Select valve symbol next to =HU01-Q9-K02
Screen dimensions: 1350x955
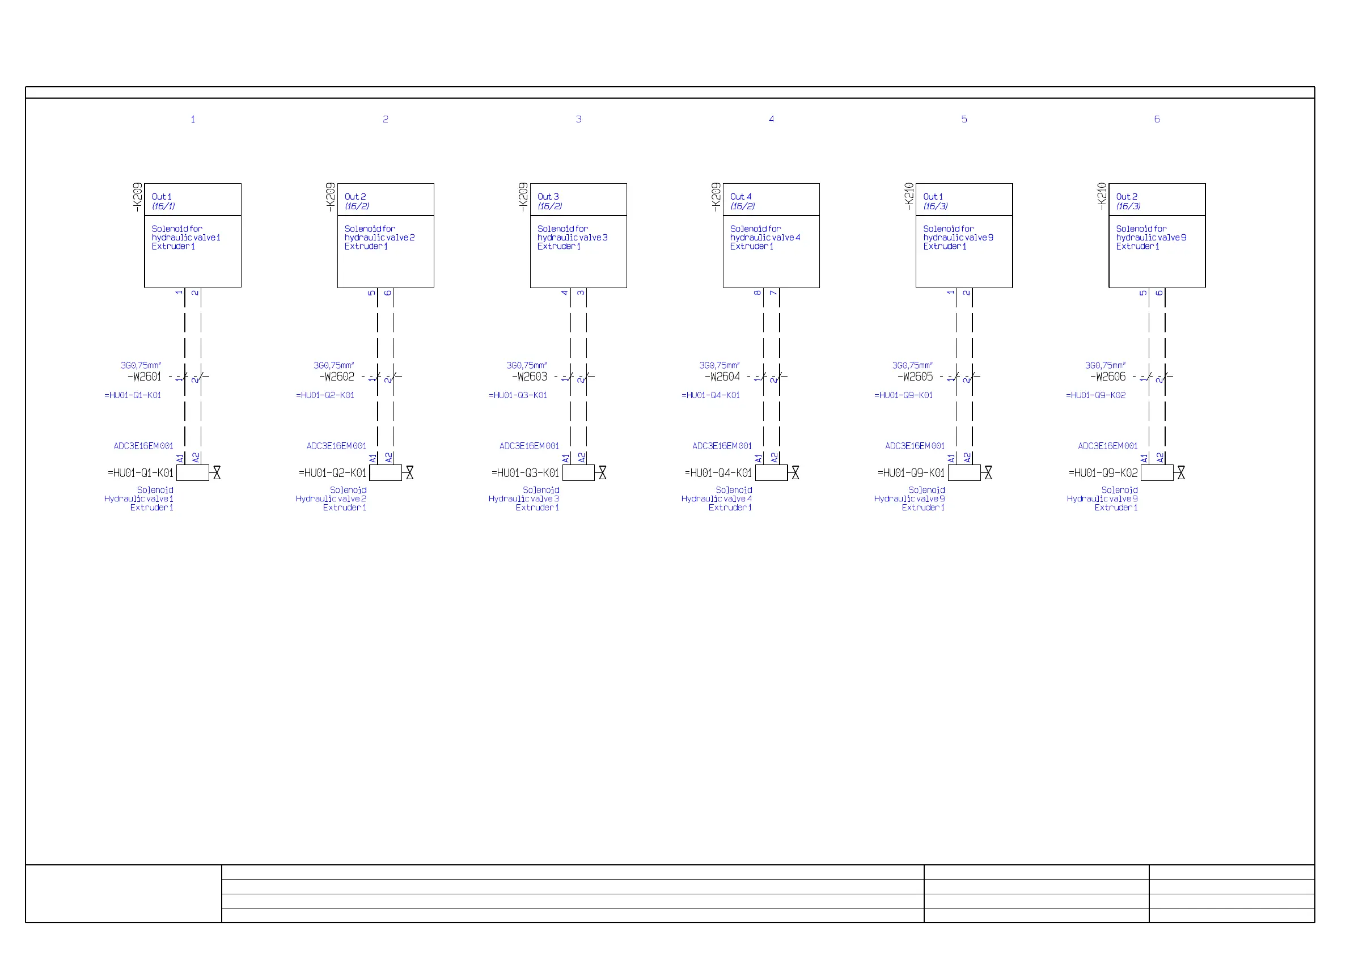[x=1180, y=473]
